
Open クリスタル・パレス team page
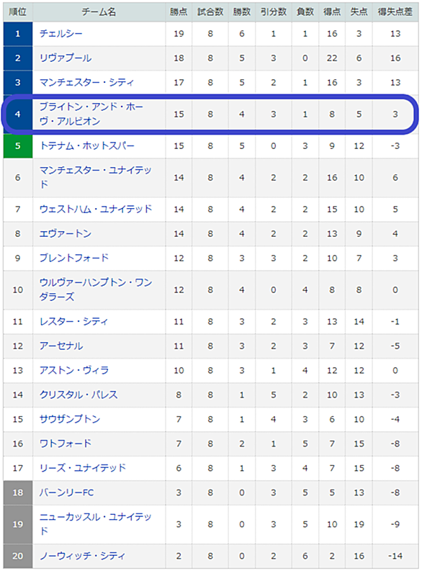(x=78, y=395)
